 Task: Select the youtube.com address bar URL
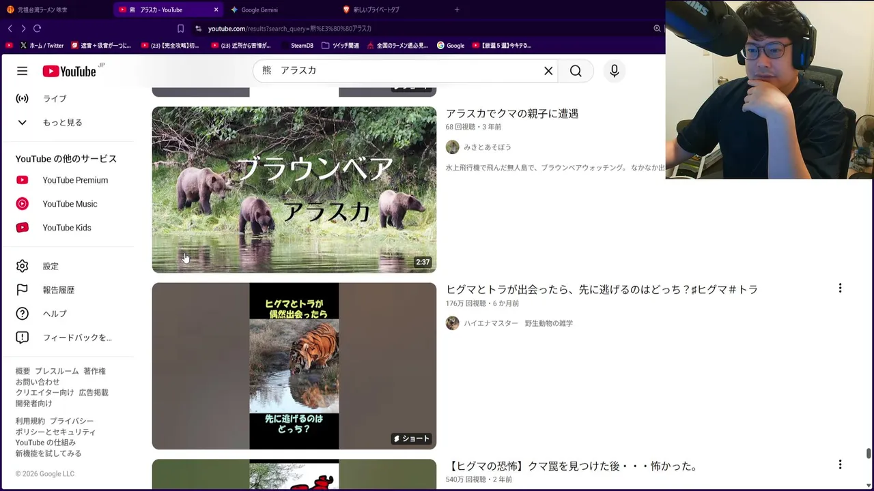coord(290,29)
